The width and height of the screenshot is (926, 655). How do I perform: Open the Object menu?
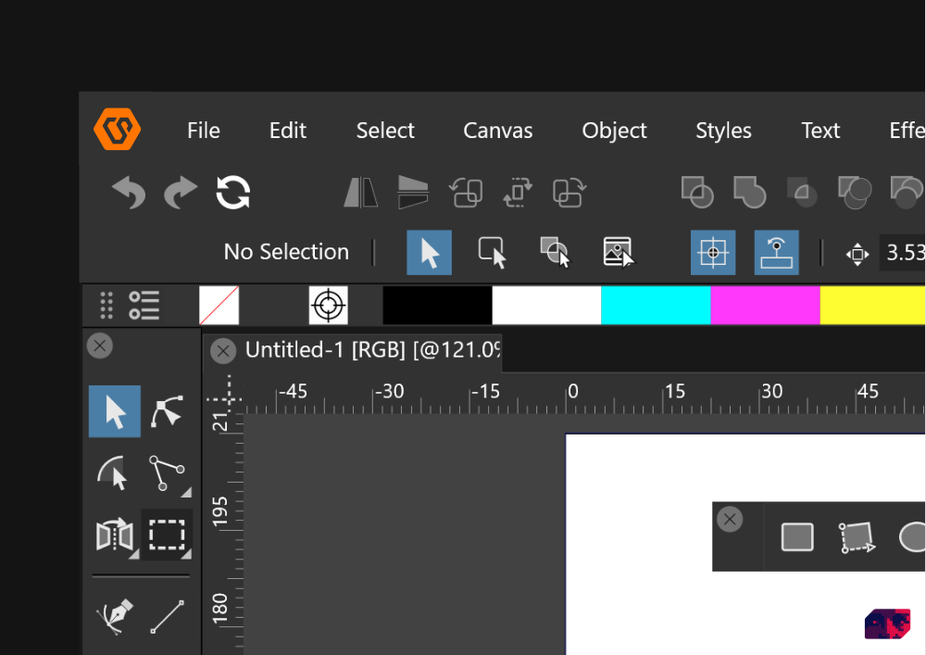[614, 131]
